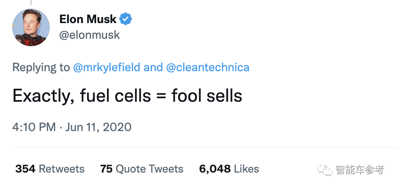
Task: Click the 'Replying to' label
Action: [x=41, y=67]
